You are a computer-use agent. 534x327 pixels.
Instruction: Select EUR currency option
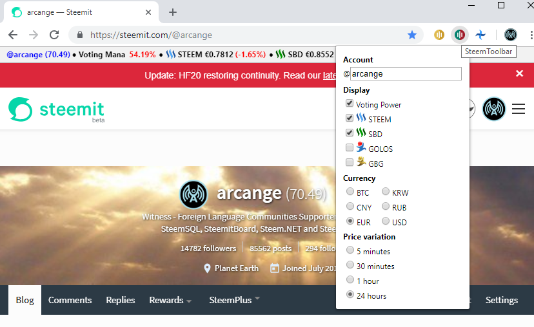350,221
